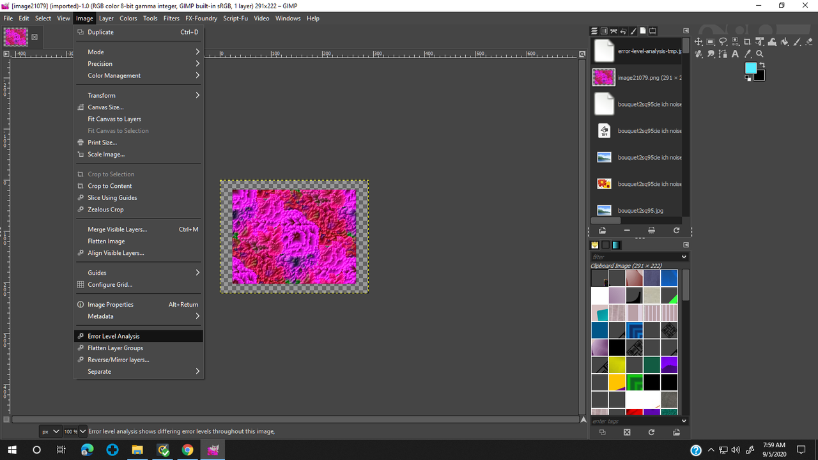
Task: Expand the Transform submenu
Action: click(139, 95)
